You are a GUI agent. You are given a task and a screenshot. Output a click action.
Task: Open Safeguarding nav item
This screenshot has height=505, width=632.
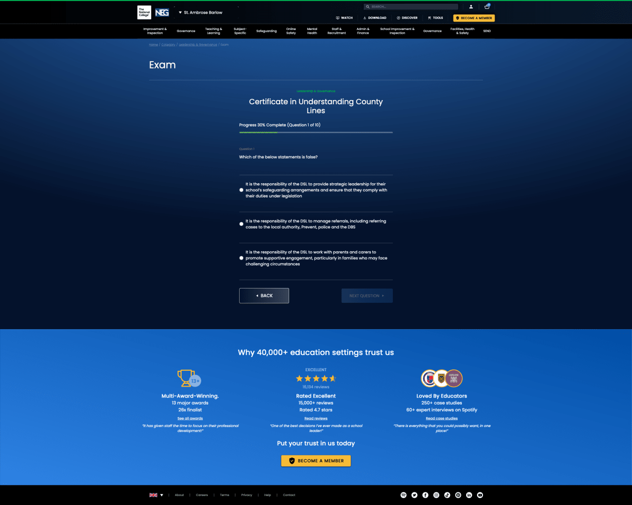tap(266, 31)
